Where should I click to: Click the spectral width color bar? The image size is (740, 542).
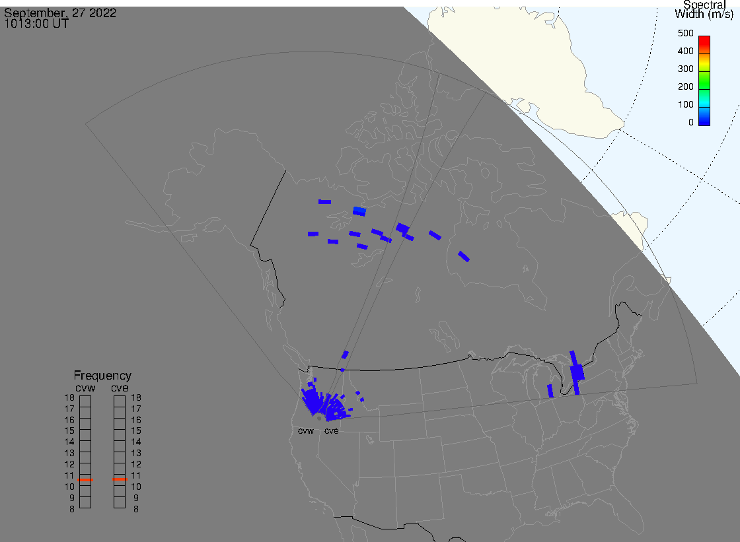coord(704,81)
